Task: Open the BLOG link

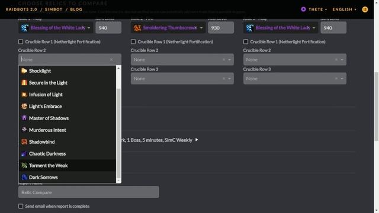Action: click(x=76, y=9)
